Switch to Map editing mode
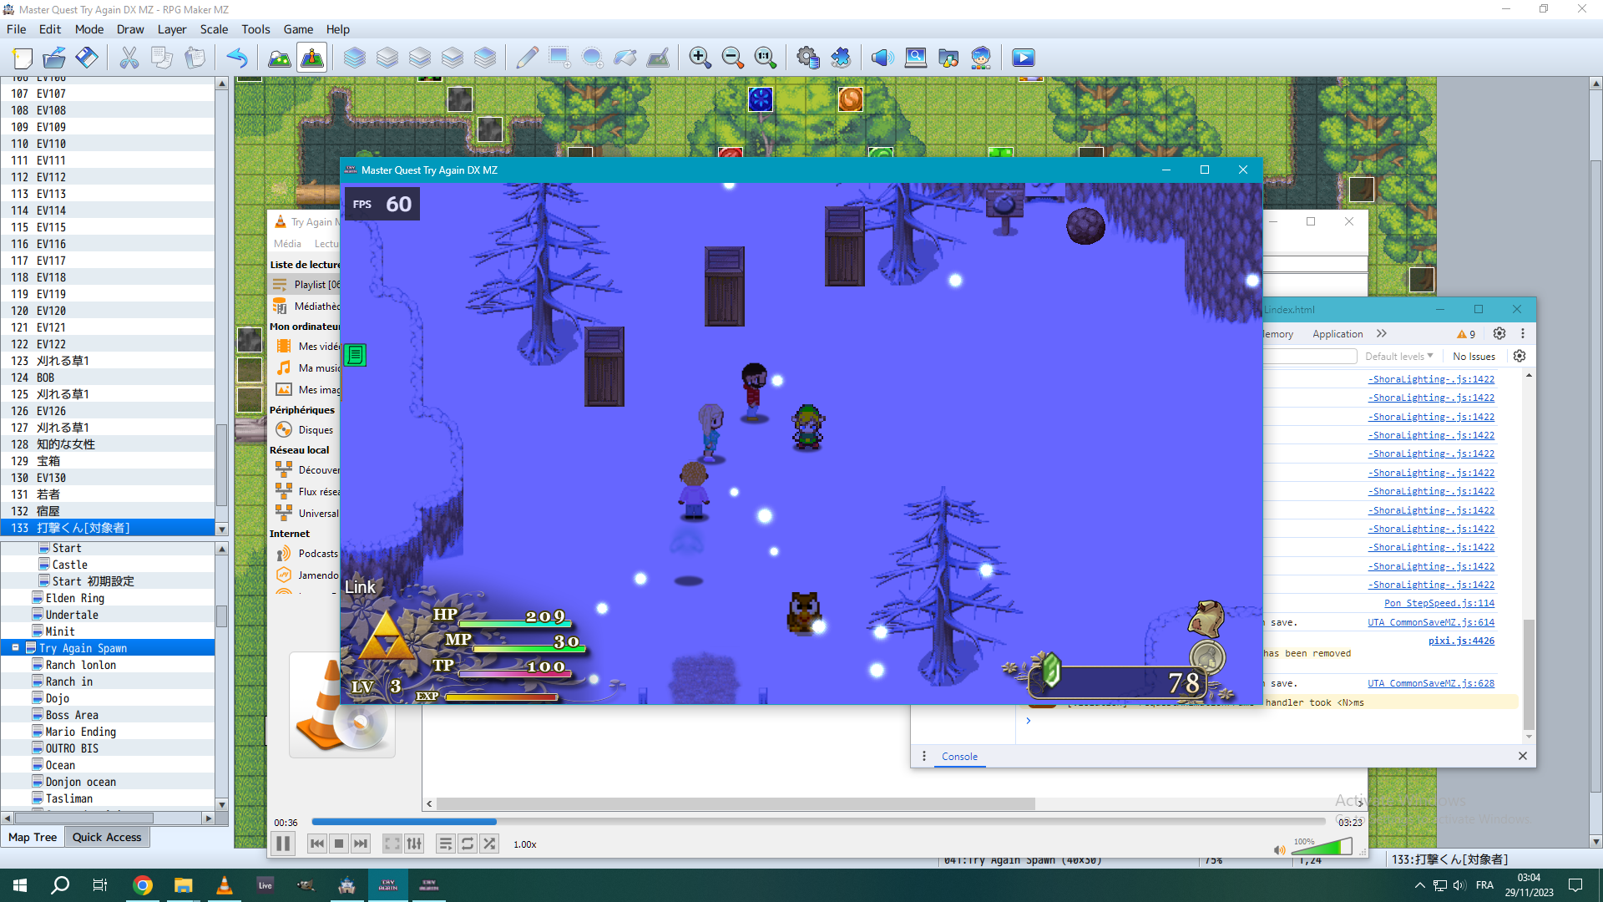The image size is (1603, 902). (279, 58)
